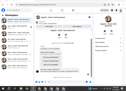Click the purple conversation info icon
Viewport: 126px width, 91px height.
click(89, 17)
